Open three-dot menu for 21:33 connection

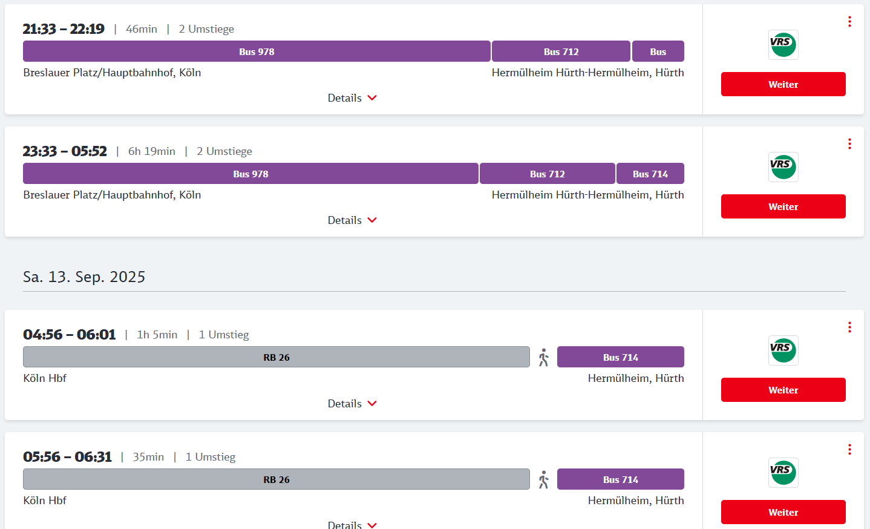pyautogui.click(x=849, y=22)
